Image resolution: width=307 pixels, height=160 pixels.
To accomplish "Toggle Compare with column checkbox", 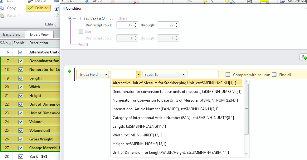I will pyautogui.click(x=228, y=75).
